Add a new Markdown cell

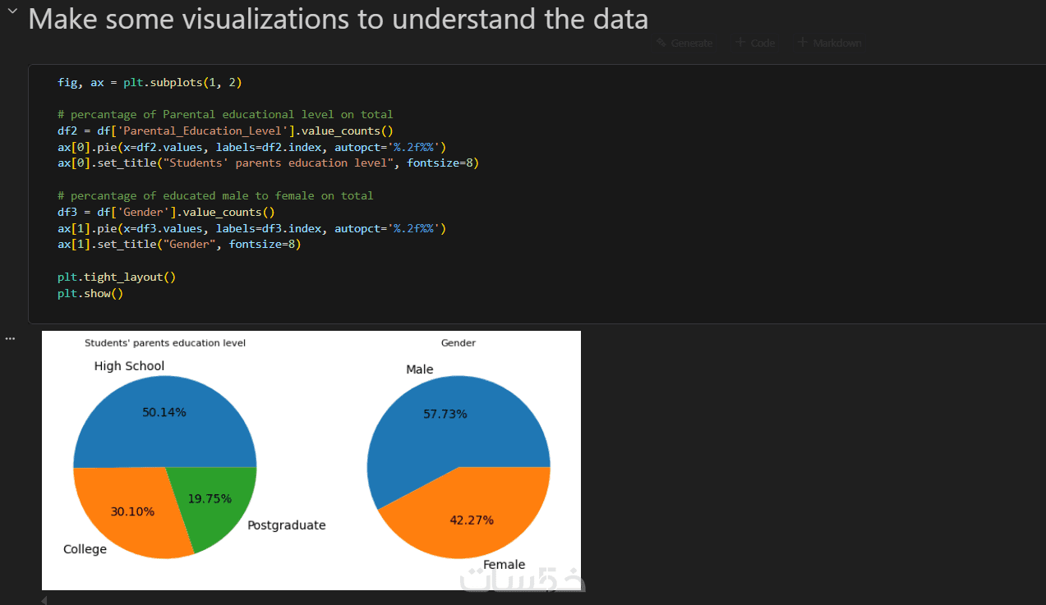click(x=830, y=43)
